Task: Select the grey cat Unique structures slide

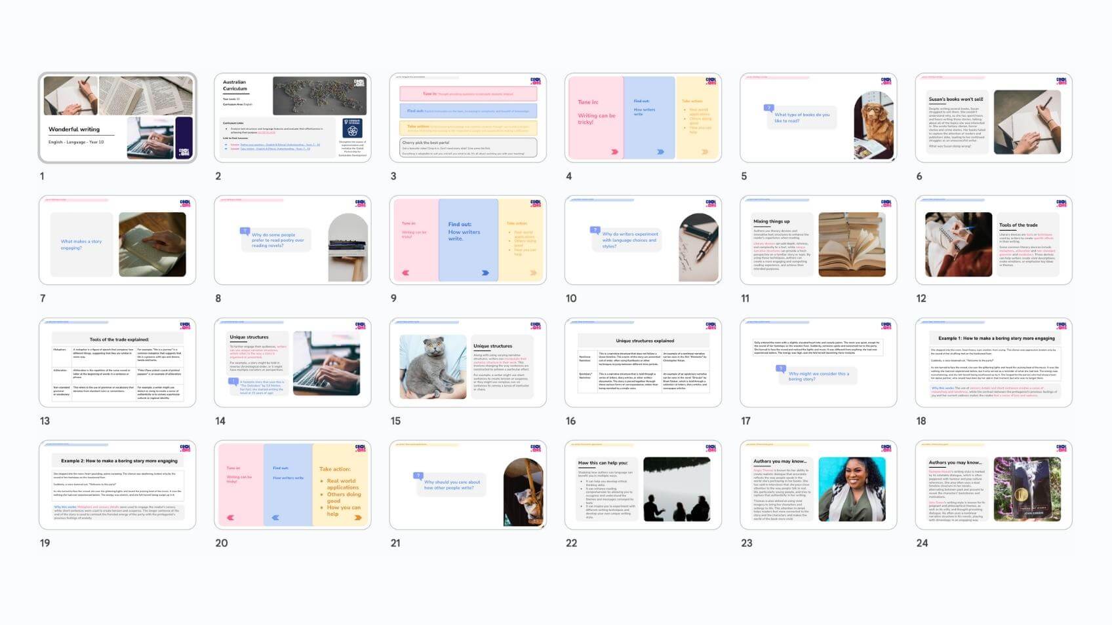Action: (x=467, y=363)
